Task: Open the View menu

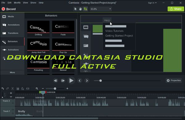Action: click(x=25, y=2)
